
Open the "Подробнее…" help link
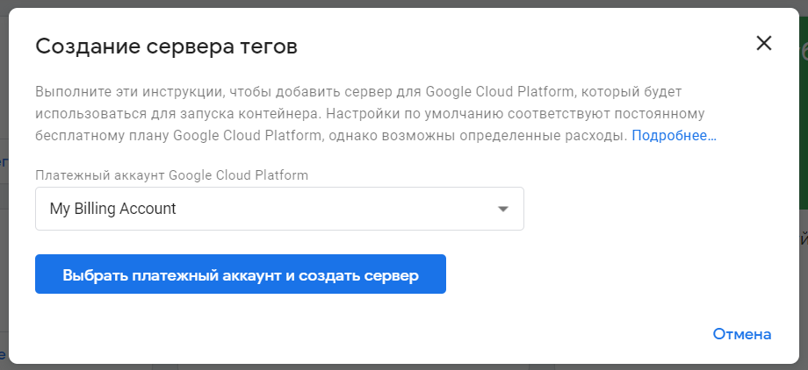pos(674,136)
